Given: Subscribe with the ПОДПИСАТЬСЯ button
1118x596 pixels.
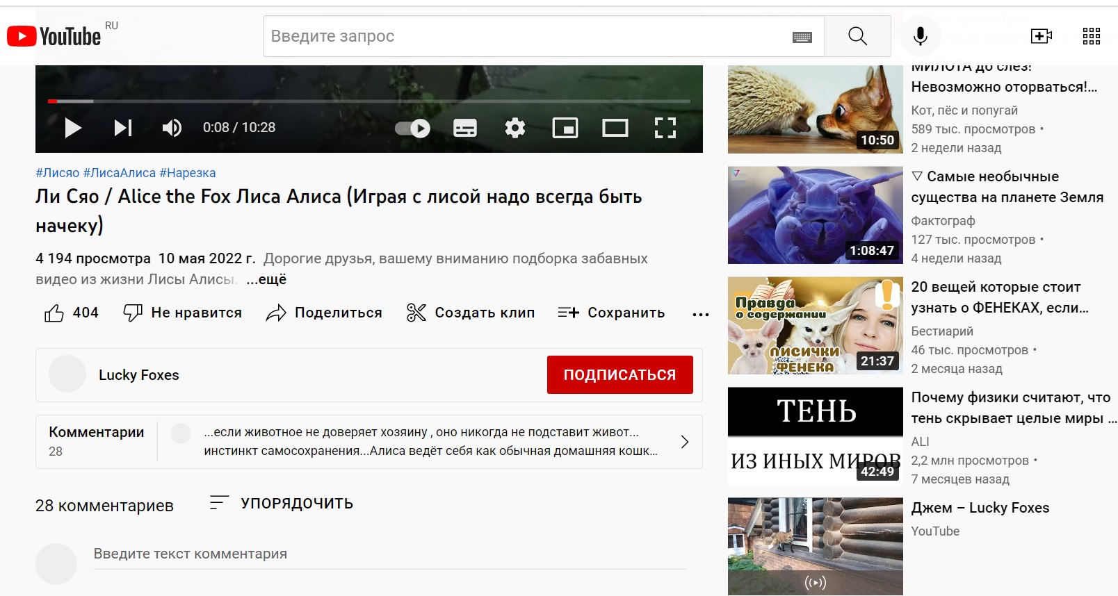Looking at the screenshot, I should click(620, 375).
